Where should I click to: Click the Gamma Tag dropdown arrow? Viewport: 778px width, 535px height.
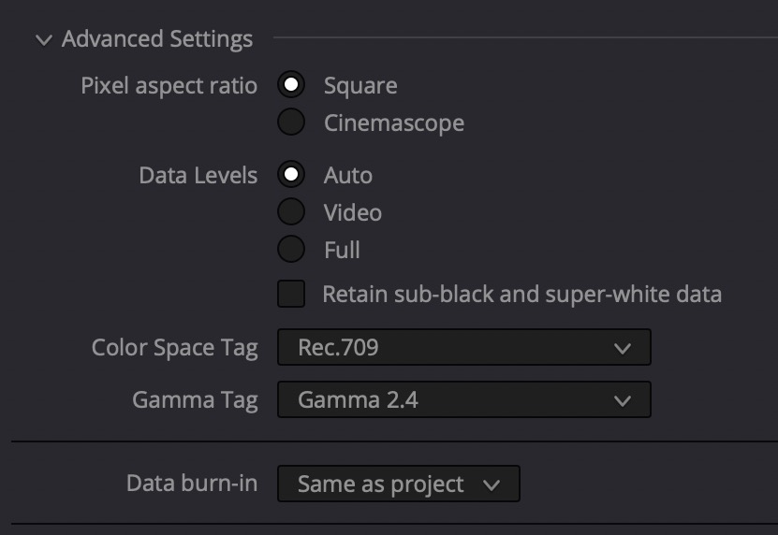623,400
